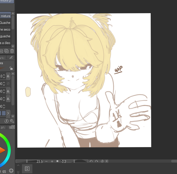Click the sub tool list scroll-up arrow

coord(13,14)
